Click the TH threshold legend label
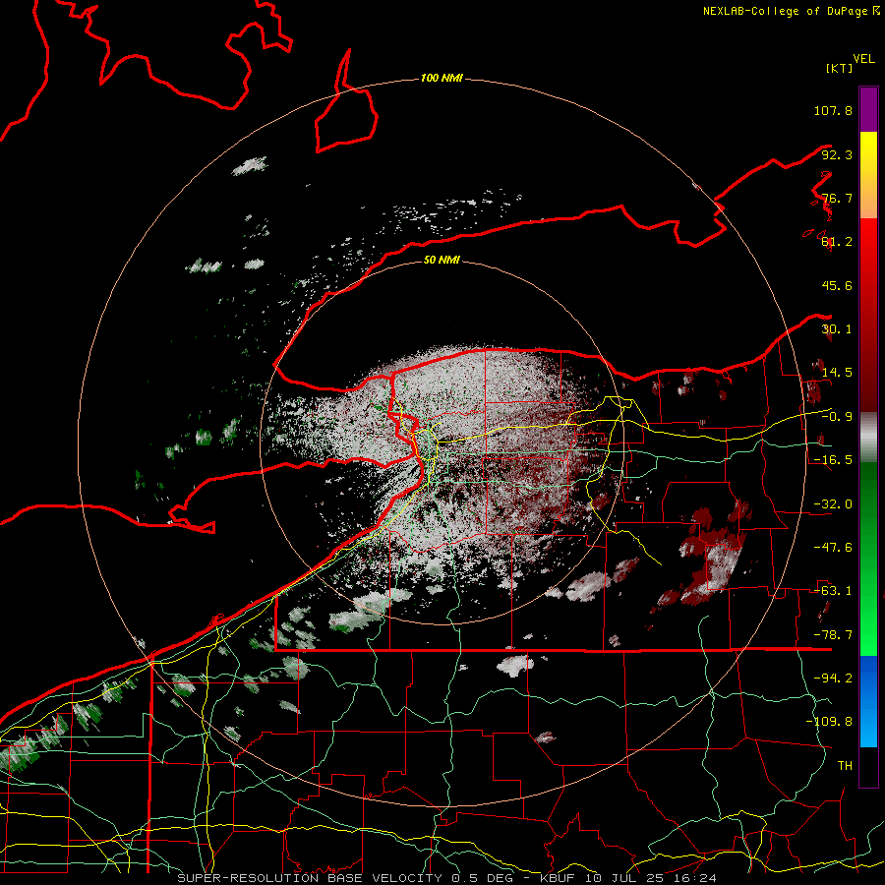Screen dimensions: 885x885 coord(845,766)
